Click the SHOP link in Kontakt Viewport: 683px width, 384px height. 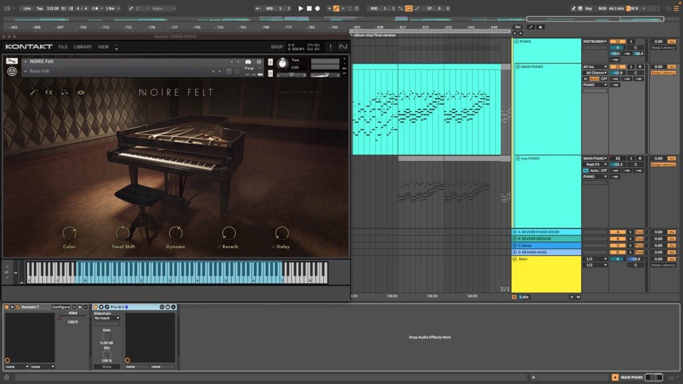pyautogui.click(x=277, y=47)
